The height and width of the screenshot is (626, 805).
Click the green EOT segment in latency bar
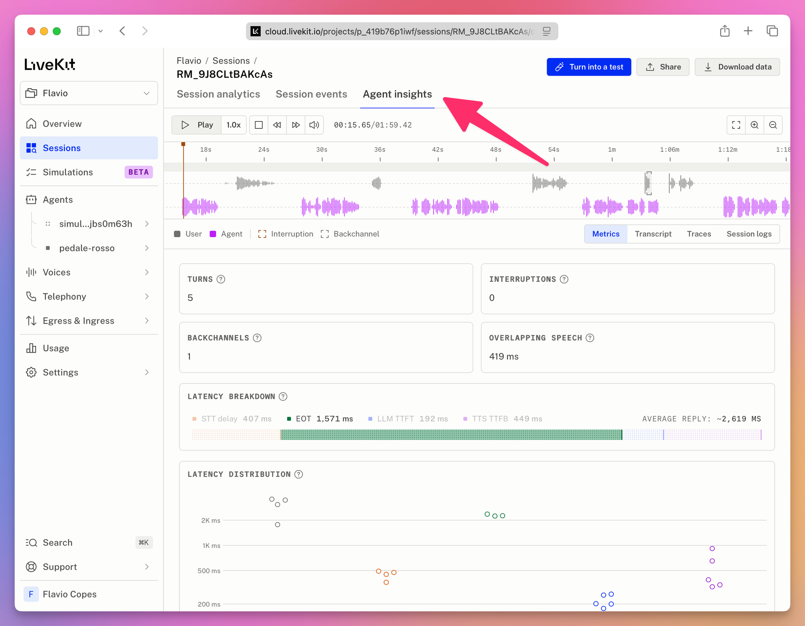[x=451, y=435]
